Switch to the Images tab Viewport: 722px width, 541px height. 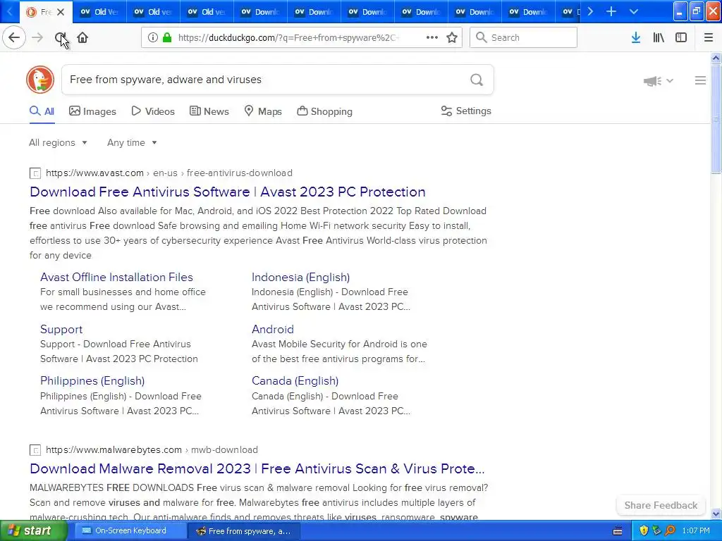[92, 111]
